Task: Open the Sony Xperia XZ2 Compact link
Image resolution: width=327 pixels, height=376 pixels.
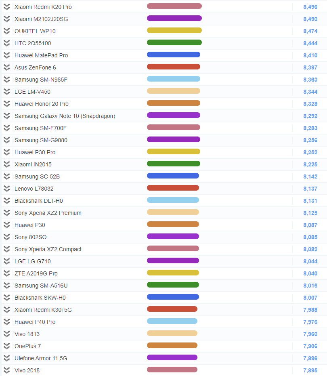Action: [x=48, y=249]
